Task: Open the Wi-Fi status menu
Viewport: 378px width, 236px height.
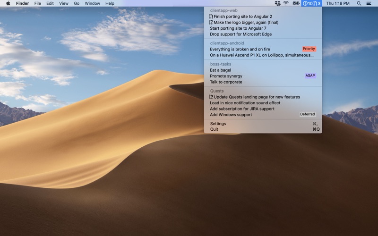Action: tap(286, 3)
